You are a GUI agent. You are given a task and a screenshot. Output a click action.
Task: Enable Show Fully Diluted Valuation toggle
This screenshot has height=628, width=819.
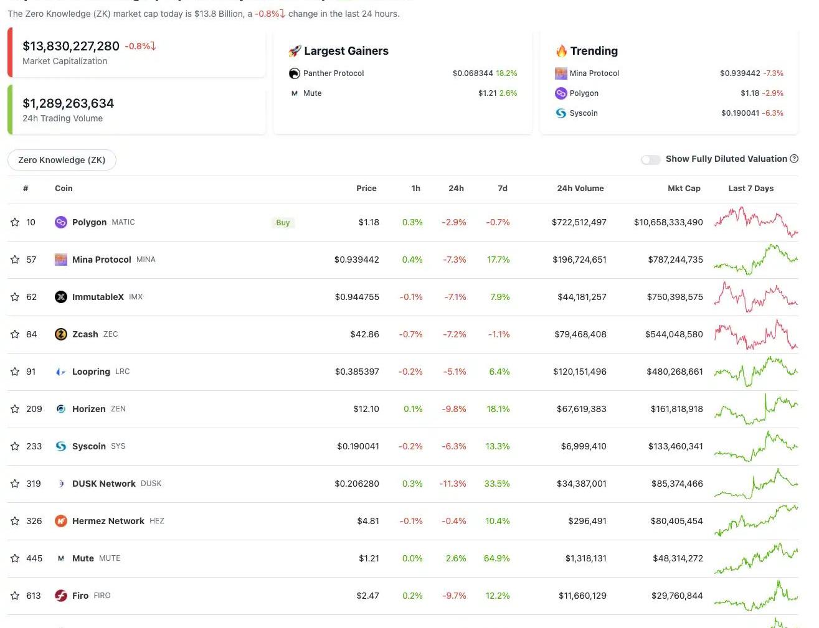coord(650,160)
